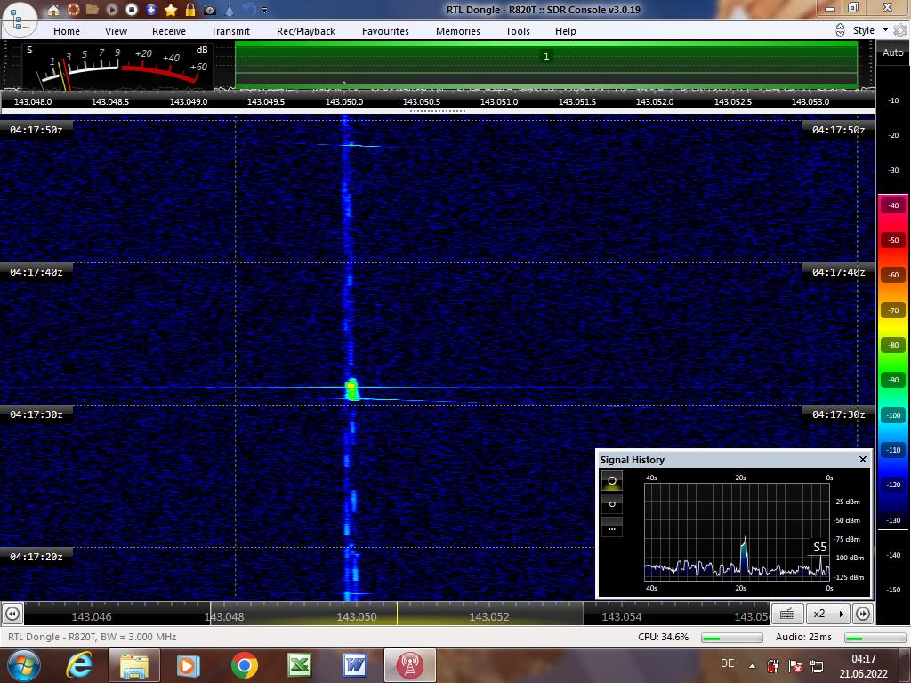Image resolution: width=911 pixels, height=683 pixels.
Task: Click the Windows Start button
Action: (24, 665)
